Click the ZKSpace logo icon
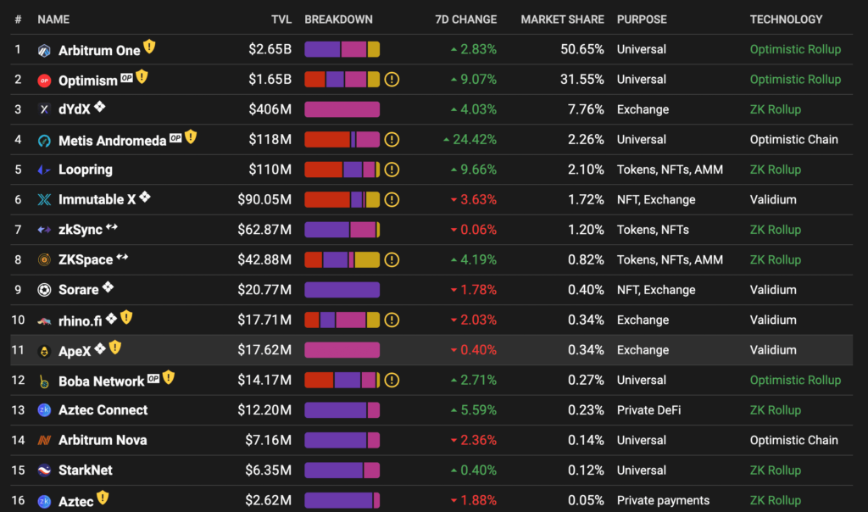Image resolution: width=868 pixels, height=512 pixels. (44, 259)
